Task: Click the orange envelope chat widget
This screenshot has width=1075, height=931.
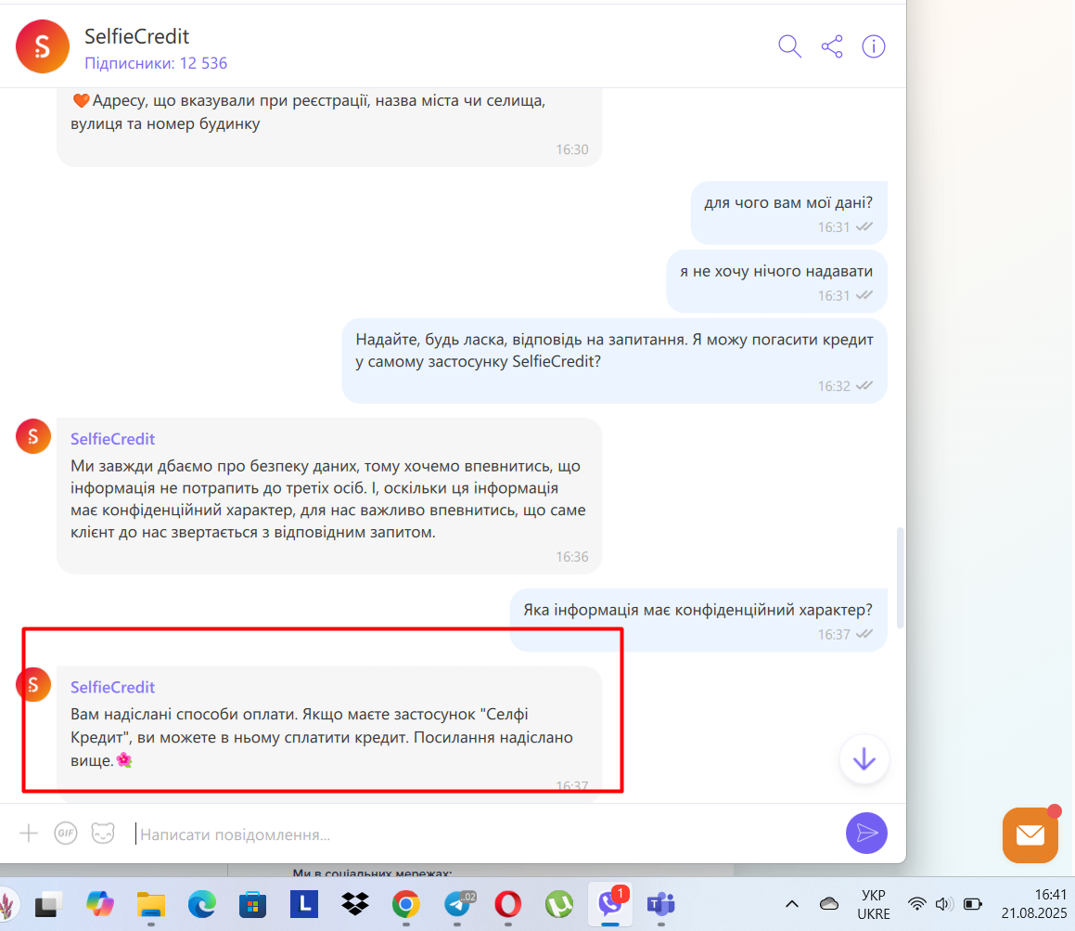Action: tap(1030, 834)
